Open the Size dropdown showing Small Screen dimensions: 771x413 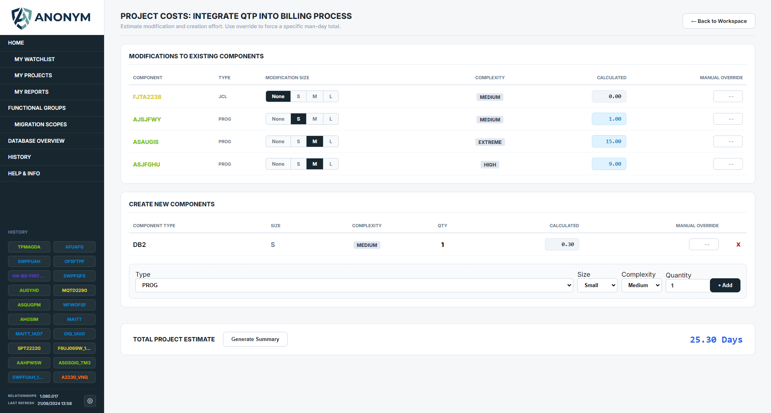597,285
